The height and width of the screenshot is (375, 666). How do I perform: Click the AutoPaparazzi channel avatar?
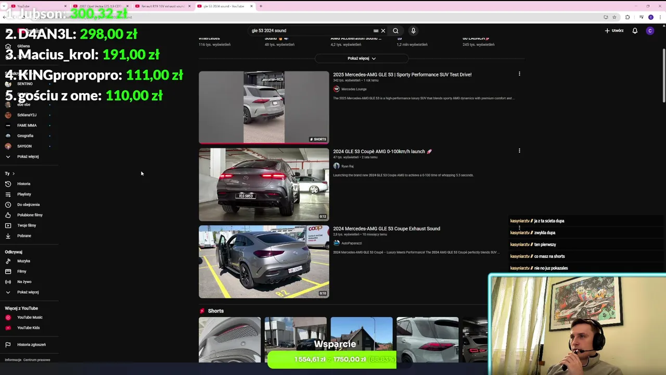pyautogui.click(x=336, y=243)
